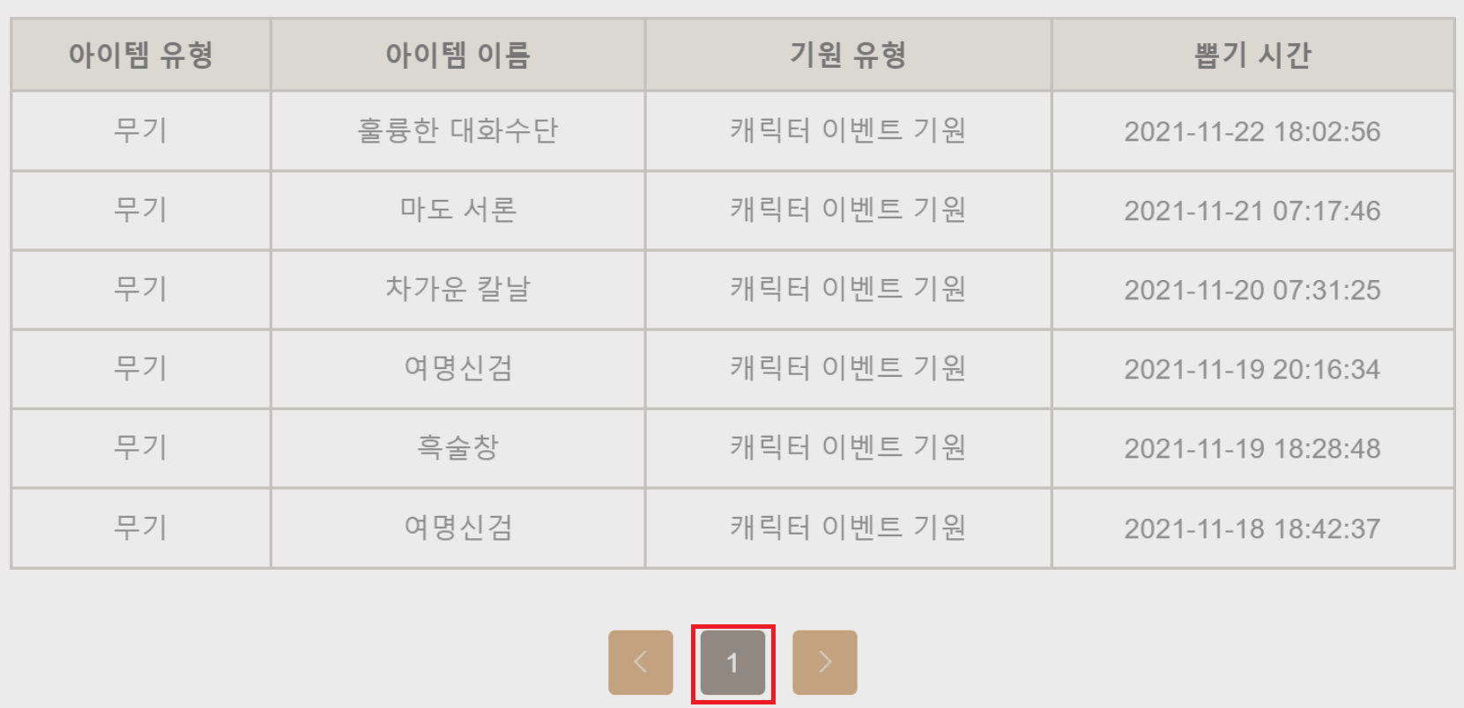Click the 흑술창 item name cell

[x=457, y=447]
